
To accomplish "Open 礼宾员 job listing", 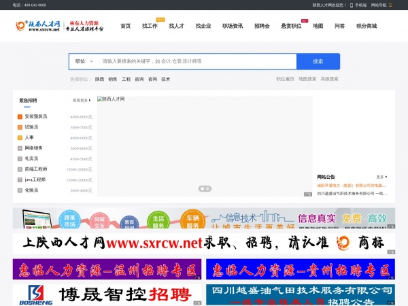I will tap(31, 158).
